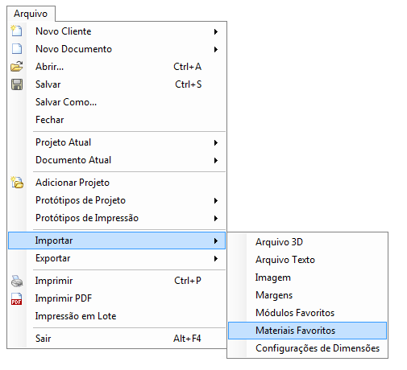Expand the Protótipos de Impressão submenu arrow
Viewport: 407px width, 370px height.
coord(216,218)
